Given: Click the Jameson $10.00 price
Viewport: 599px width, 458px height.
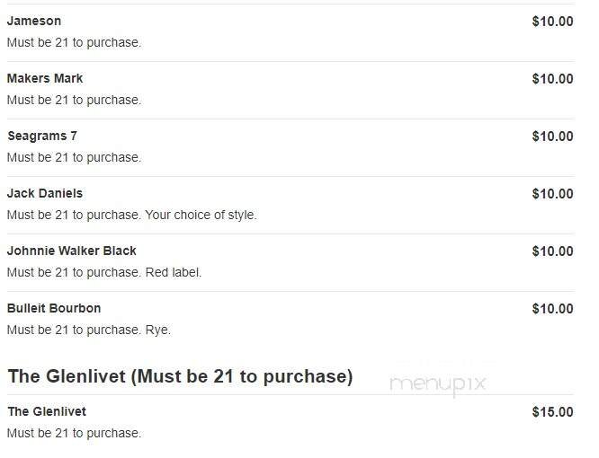Looking at the screenshot, I should pyautogui.click(x=552, y=22).
